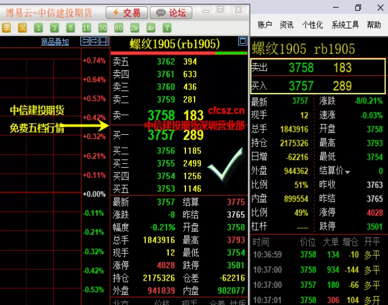Click the split panel layout icon

coord(104,41)
